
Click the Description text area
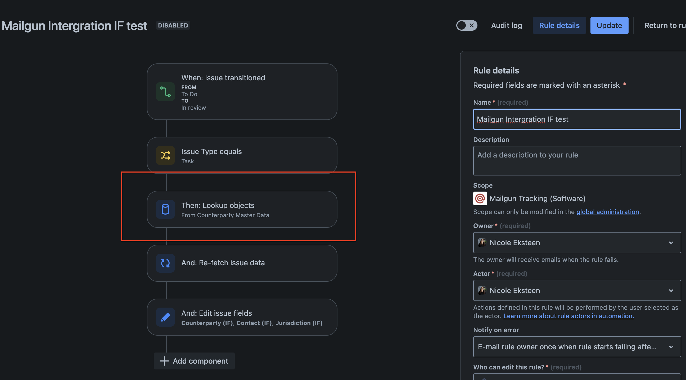pos(577,161)
